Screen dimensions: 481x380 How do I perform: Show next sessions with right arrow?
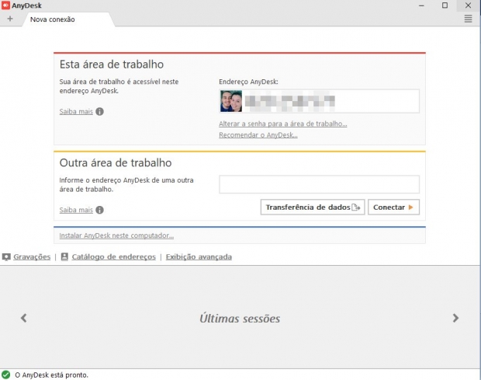click(x=455, y=318)
